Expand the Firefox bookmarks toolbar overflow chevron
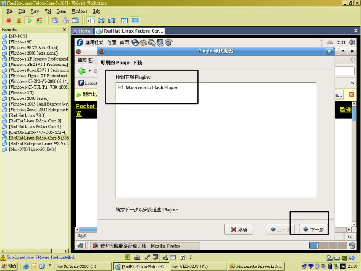361x271 pixels. (x=352, y=83)
